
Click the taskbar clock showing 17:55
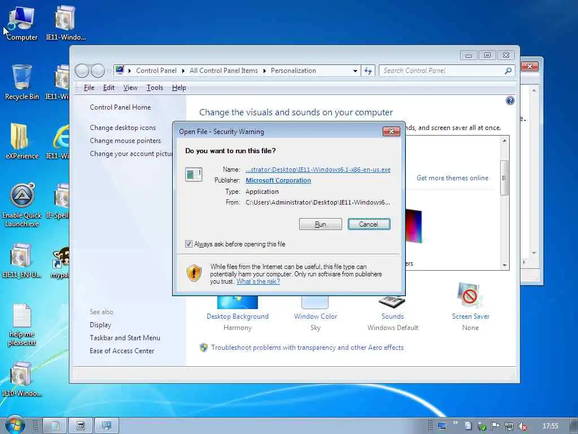[550, 426]
